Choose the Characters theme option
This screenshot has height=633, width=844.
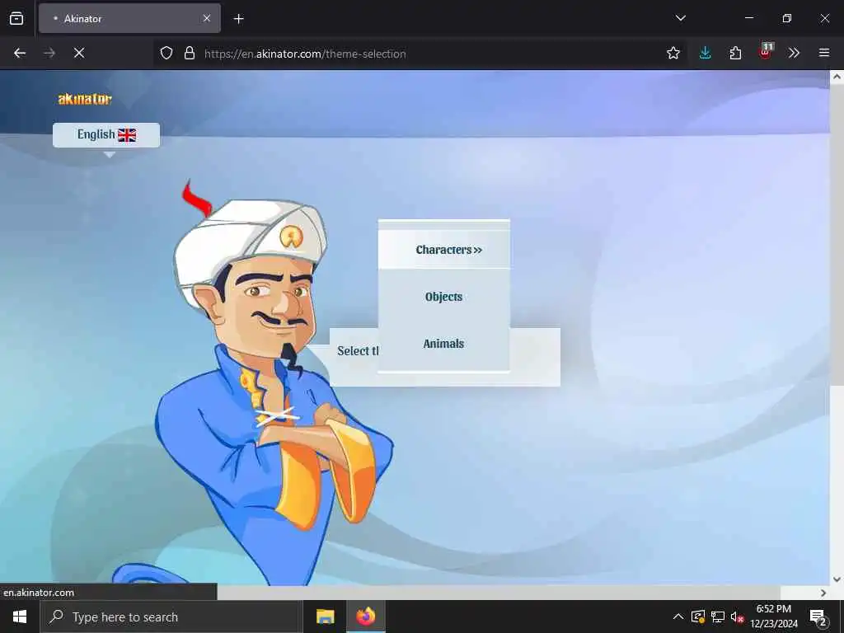444,250
